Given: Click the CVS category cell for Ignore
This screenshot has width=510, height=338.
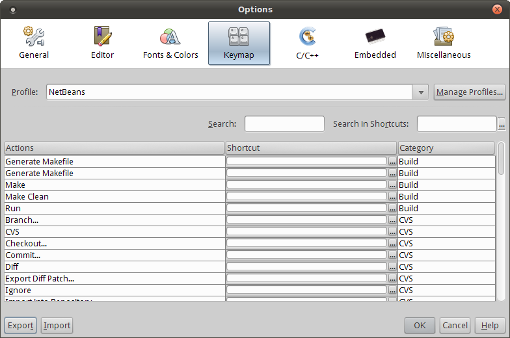Looking at the screenshot, I should click(x=446, y=290).
